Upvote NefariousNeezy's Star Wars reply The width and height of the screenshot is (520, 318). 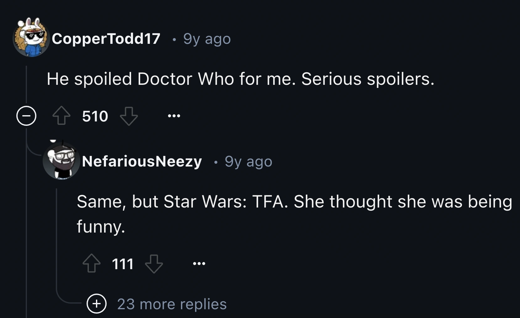coord(91,264)
